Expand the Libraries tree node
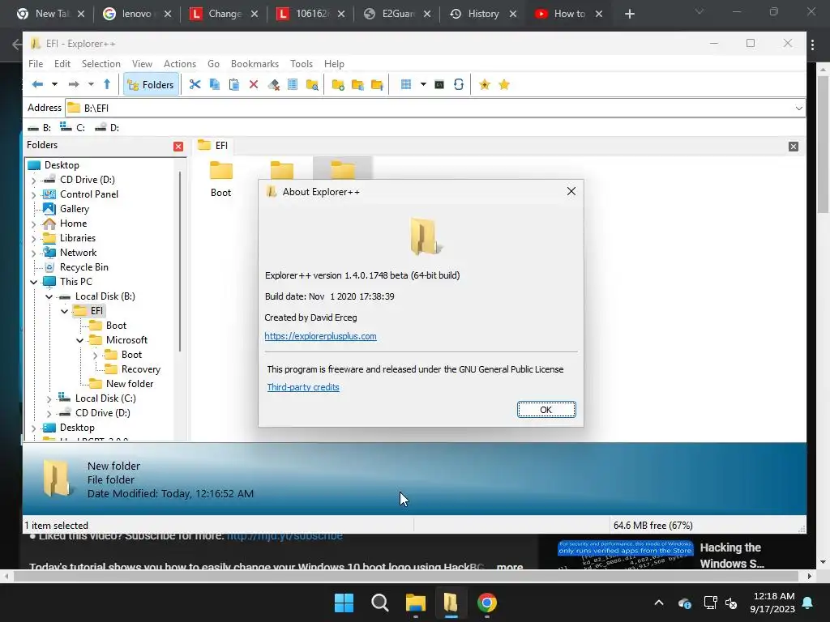This screenshot has width=830, height=622. tap(34, 239)
